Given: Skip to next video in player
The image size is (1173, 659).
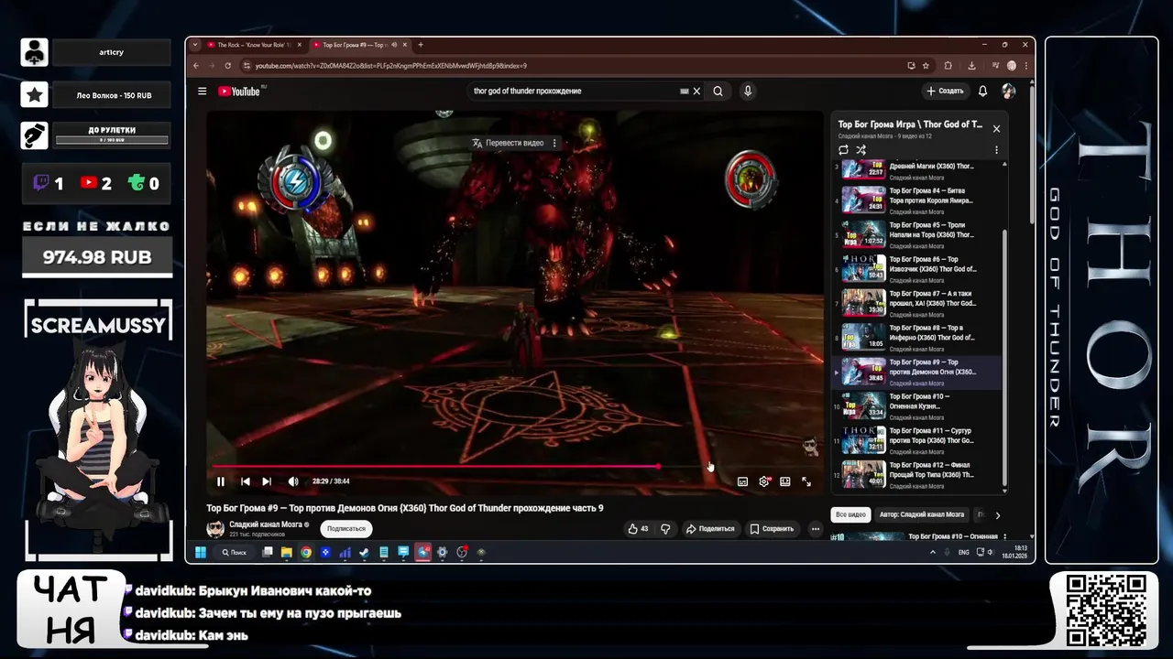Looking at the screenshot, I should [267, 481].
